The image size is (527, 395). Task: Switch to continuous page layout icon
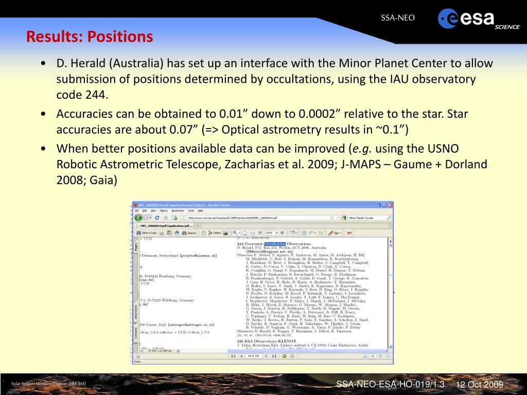pos(373,356)
